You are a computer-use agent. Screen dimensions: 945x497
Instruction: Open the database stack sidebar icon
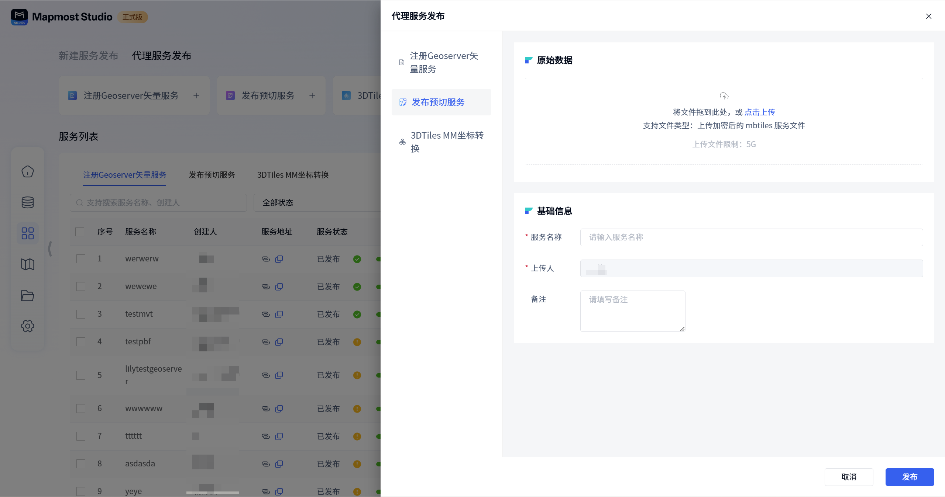[28, 202]
